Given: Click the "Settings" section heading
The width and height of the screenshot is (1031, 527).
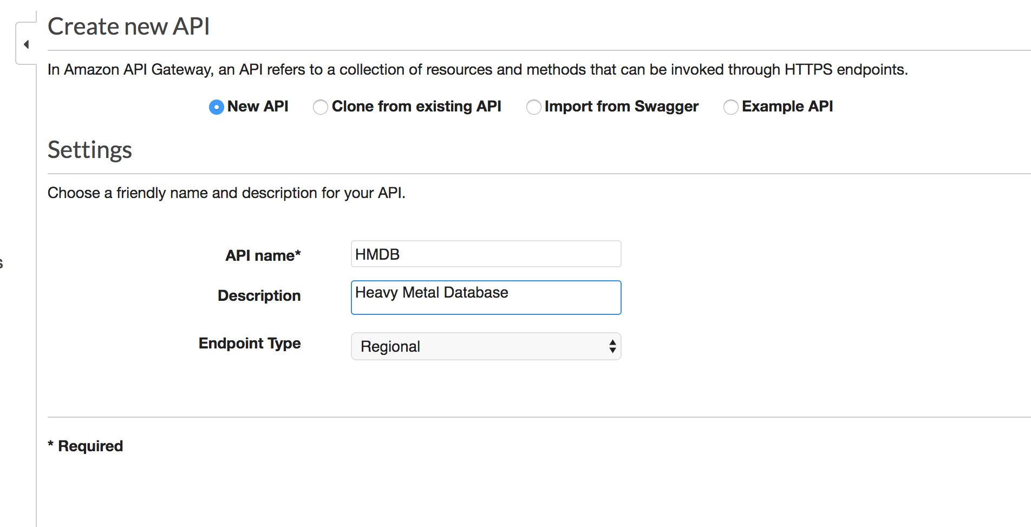Looking at the screenshot, I should [x=90, y=150].
